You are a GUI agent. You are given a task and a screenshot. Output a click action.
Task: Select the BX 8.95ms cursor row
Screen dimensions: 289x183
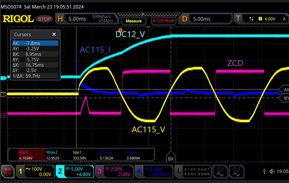point(35,54)
